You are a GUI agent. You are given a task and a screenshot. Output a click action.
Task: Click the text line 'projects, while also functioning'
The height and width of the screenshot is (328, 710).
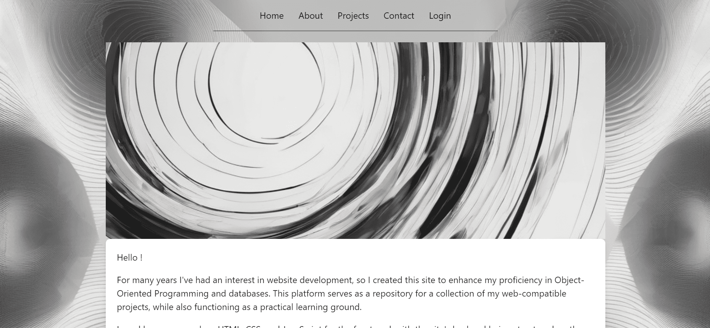[x=239, y=307]
